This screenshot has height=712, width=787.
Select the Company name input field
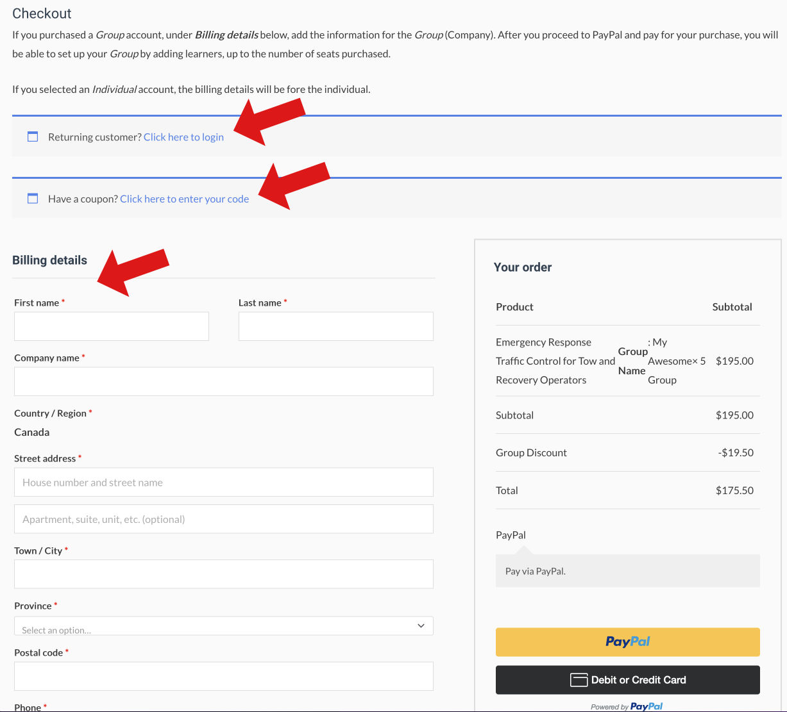[223, 381]
